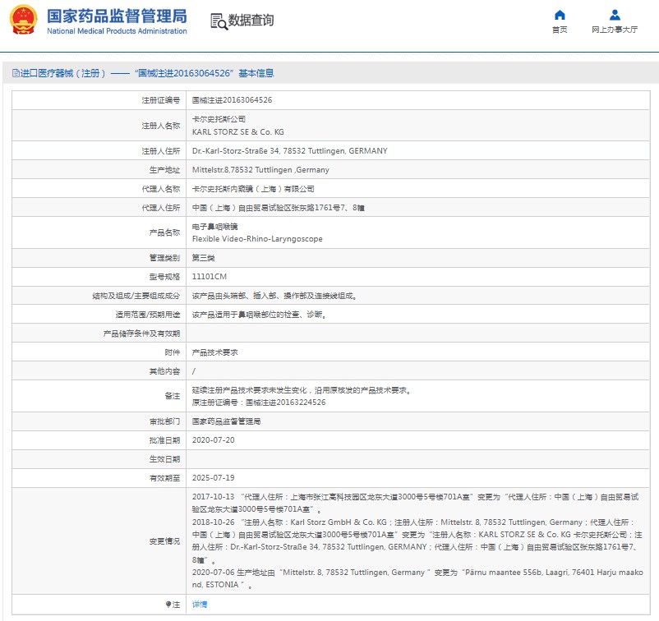Image resolution: width=659 pixels, height=621 pixels.
Task: Click the 网上办事大厅 user icon
Action: (x=615, y=15)
